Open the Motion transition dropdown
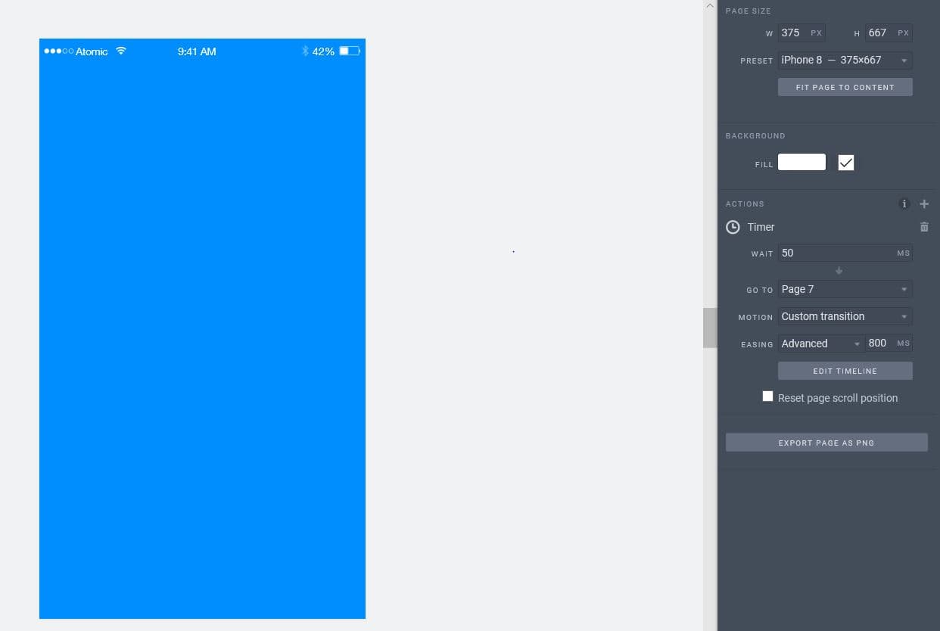This screenshot has height=631, width=940. [x=845, y=316]
